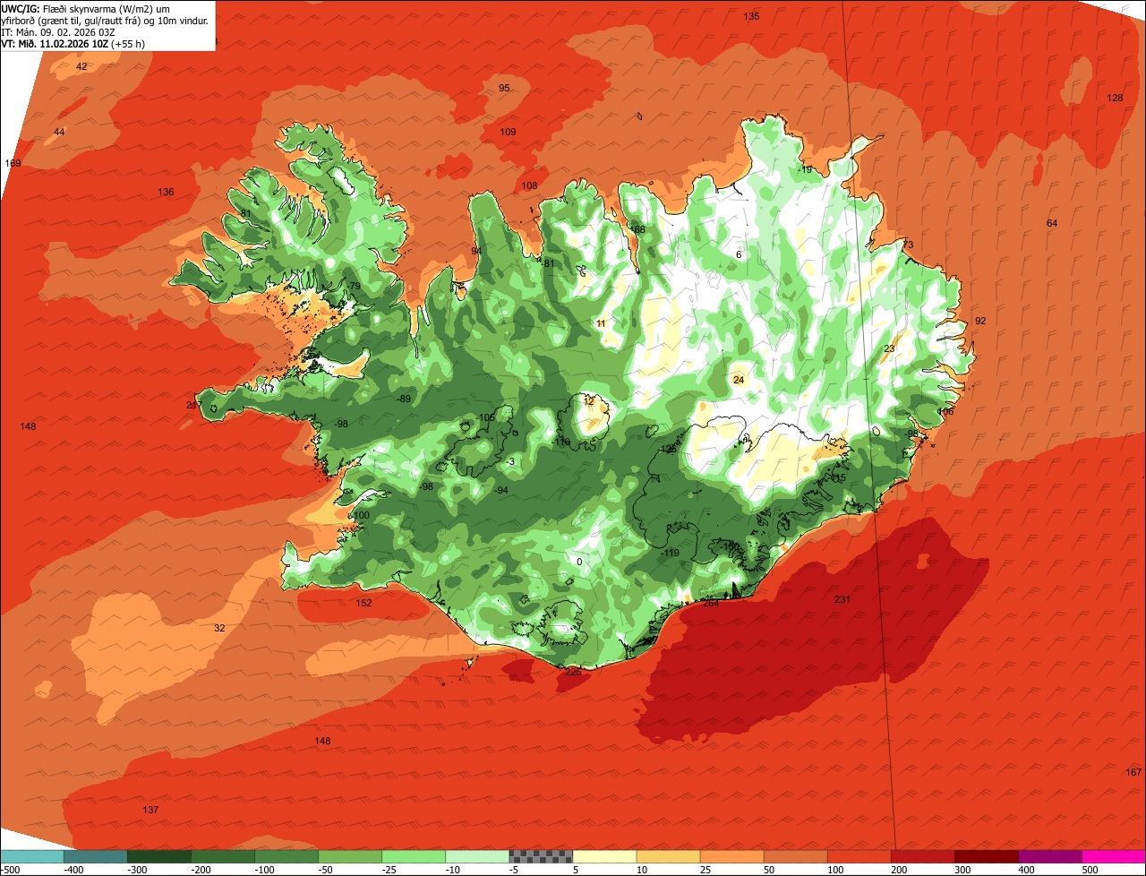Click the map value 6
1146x876 pixels.
coord(739,255)
